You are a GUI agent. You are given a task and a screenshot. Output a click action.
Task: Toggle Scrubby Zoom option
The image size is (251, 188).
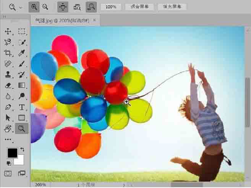coord(91,7)
